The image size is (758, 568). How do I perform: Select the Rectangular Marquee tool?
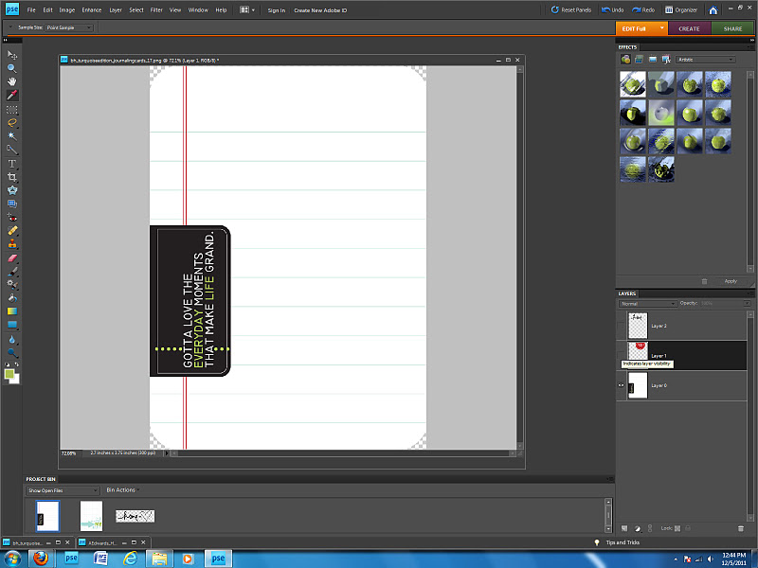(x=12, y=110)
